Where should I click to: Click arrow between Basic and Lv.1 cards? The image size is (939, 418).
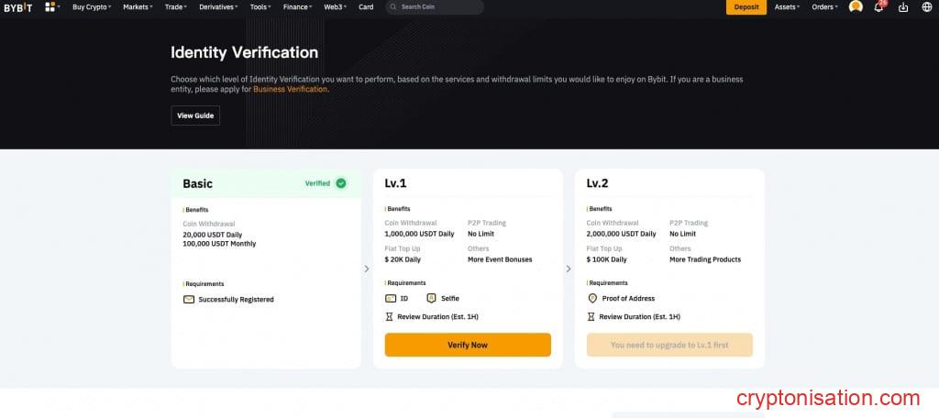click(x=367, y=269)
